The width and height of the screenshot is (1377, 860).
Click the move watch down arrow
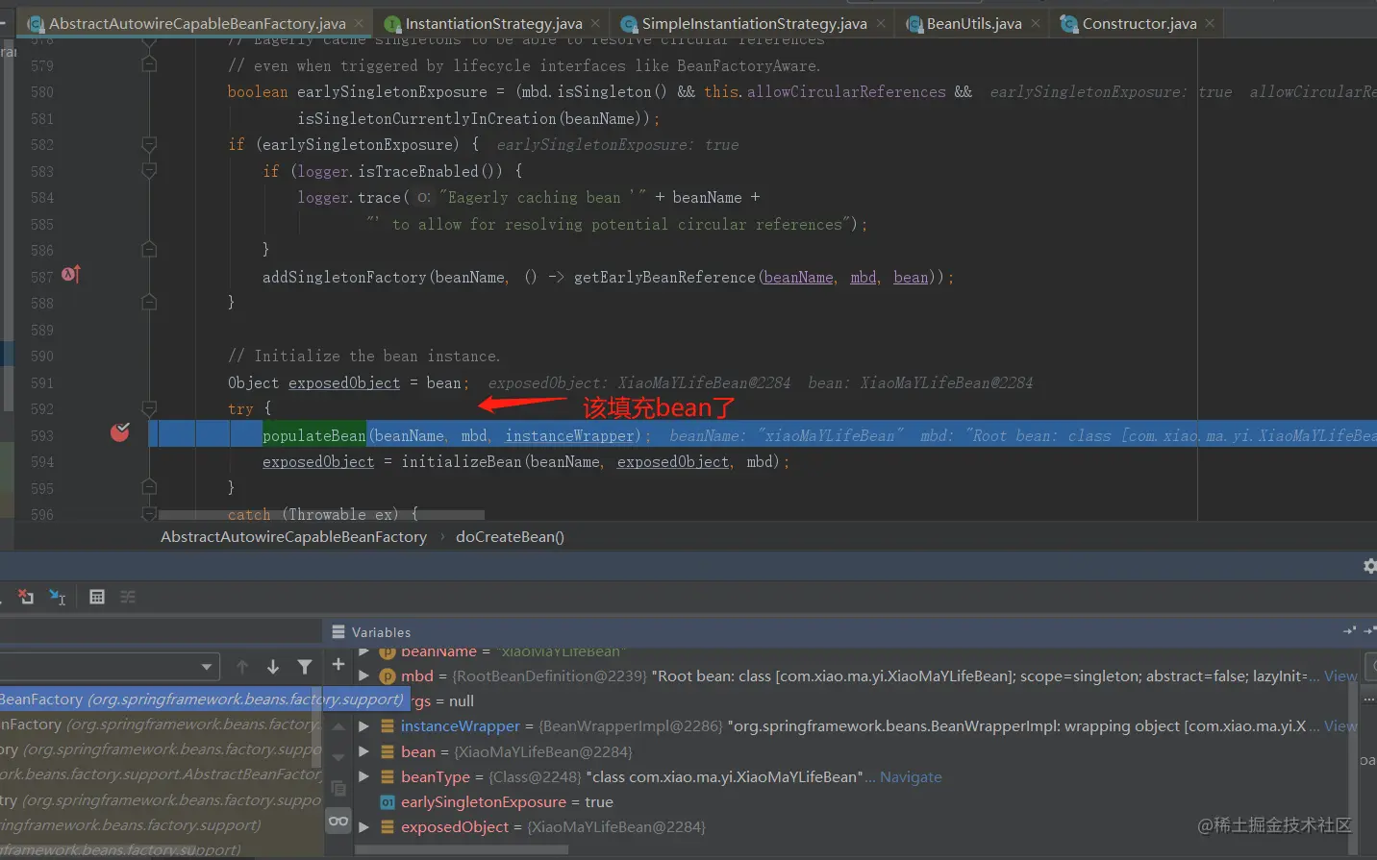pos(338,758)
